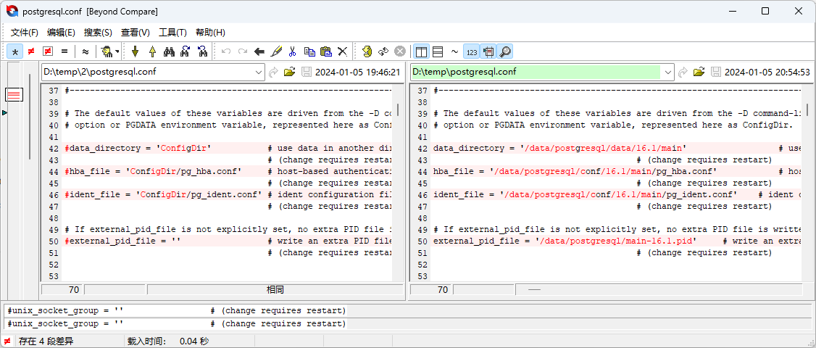Click the Delete X icon in toolbar
This screenshot has width=816, height=348.
coord(343,51)
